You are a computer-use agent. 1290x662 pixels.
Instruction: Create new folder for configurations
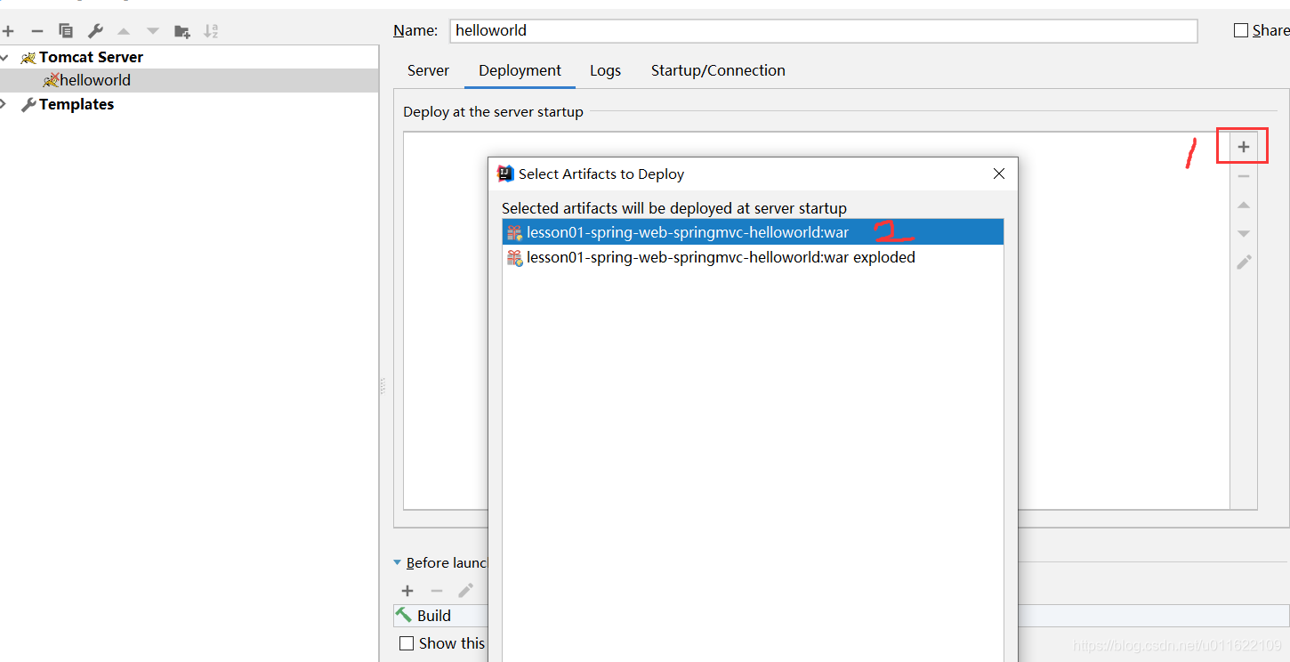pos(182,31)
